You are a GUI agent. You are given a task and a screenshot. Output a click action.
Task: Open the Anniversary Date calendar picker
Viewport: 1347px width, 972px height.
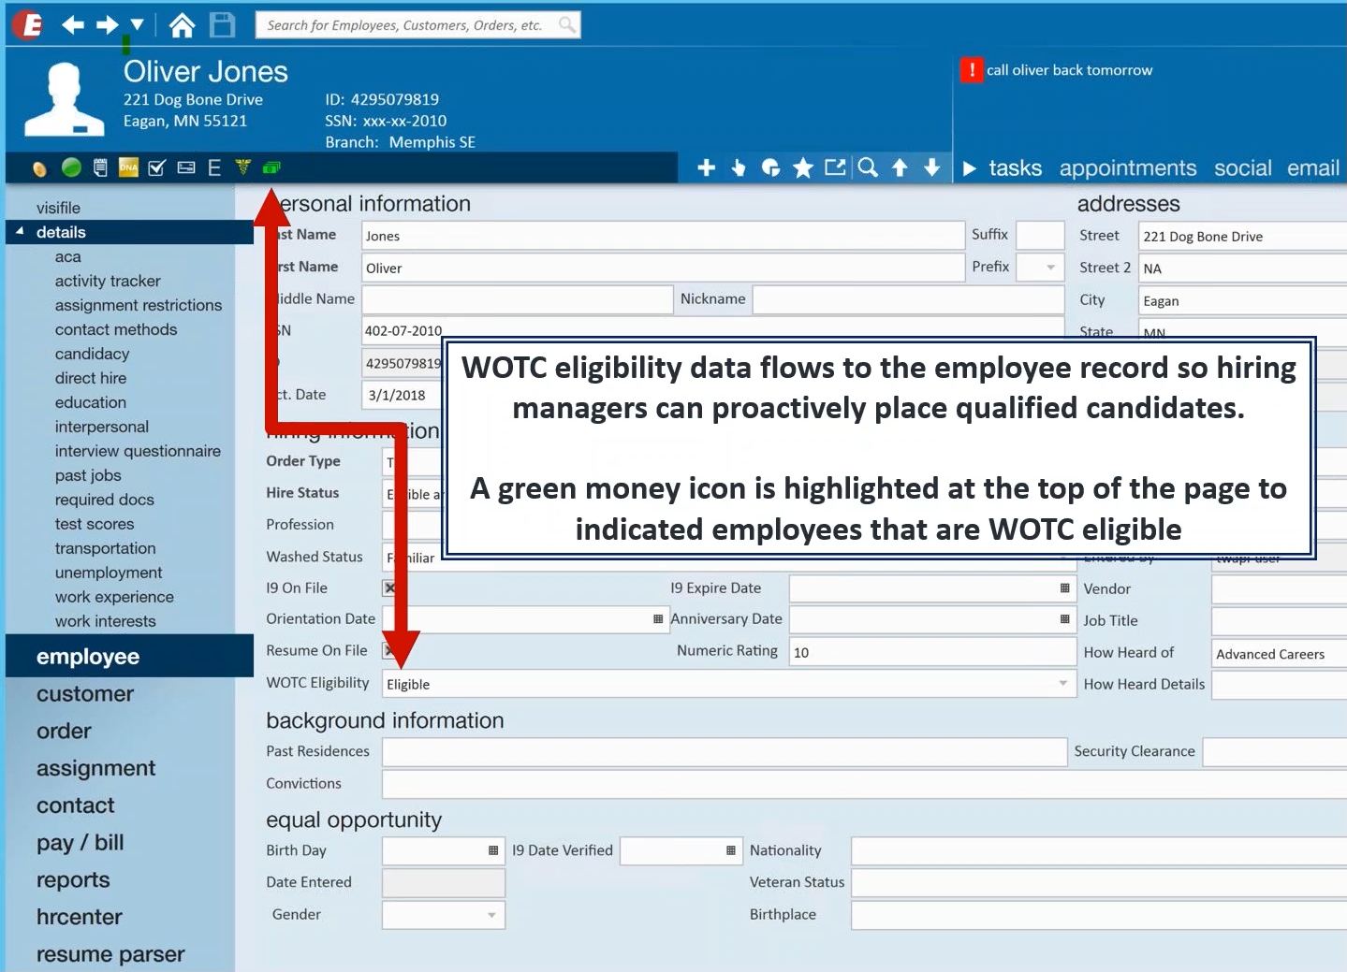(1064, 619)
